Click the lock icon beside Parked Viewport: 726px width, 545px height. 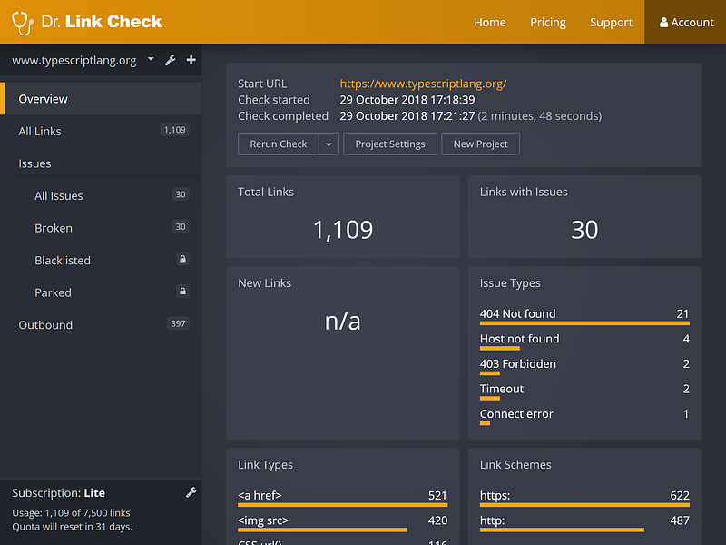pos(182,292)
